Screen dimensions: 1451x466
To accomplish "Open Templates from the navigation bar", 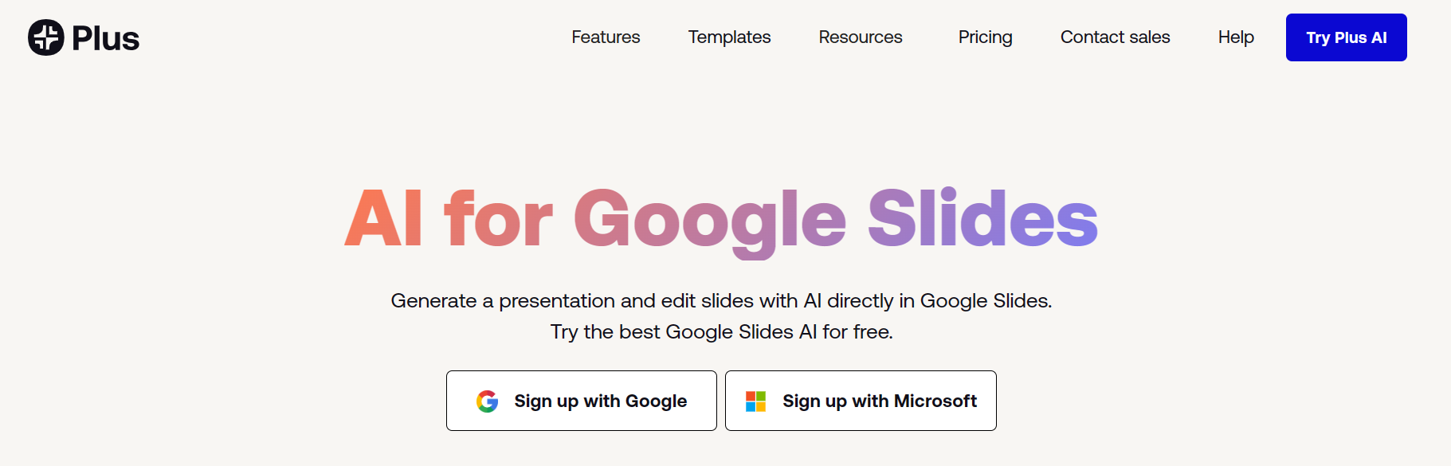I will pyautogui.click(x=728, y=37).
